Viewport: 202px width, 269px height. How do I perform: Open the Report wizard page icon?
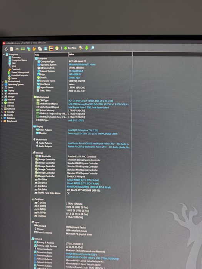pos(12,49)
